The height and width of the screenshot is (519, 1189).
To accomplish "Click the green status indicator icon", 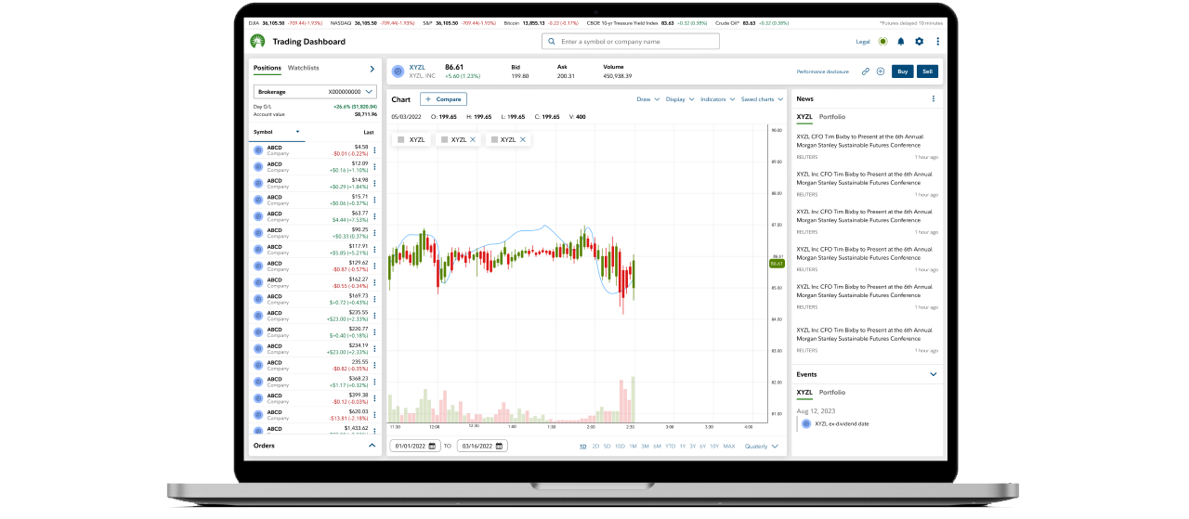I will coord(882,42).
